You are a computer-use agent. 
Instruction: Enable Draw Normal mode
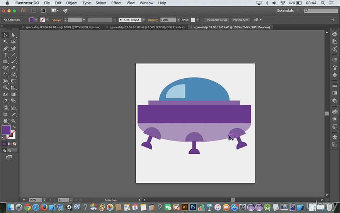click(4, 150)
